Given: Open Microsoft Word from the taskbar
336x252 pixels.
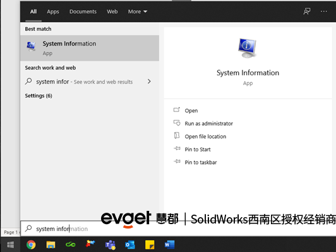Looking at the screenshot, I should [x=169, y=244].
